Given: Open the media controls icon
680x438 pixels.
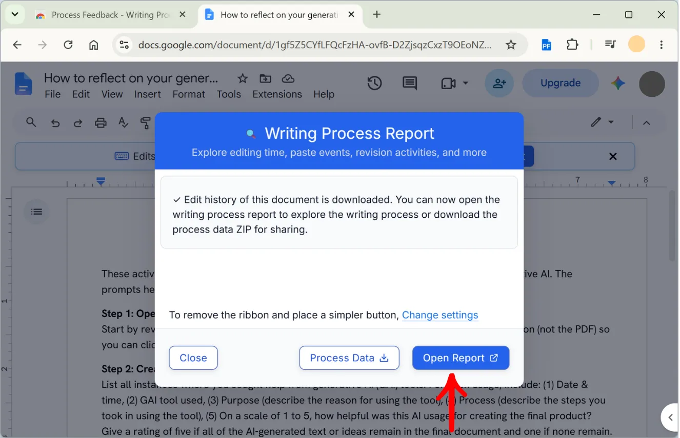Looking at the screenshot, I should click(610, 45).
